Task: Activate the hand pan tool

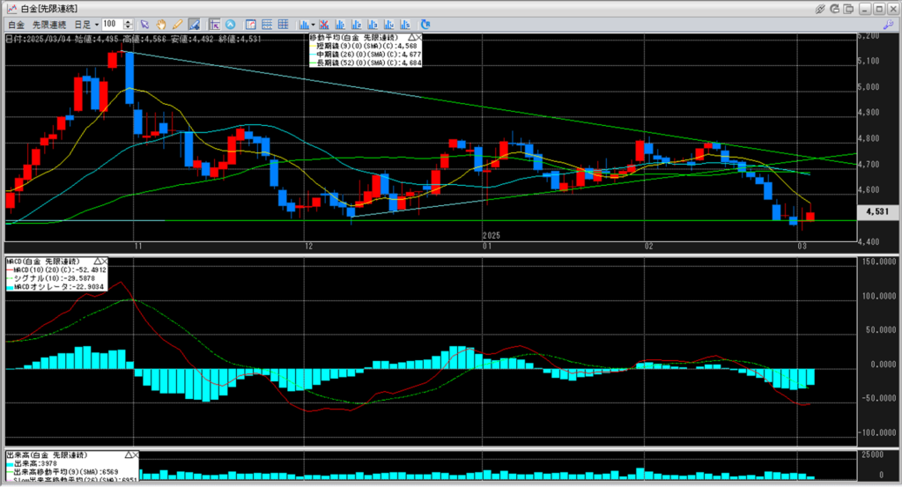Action: coord(161,24)
